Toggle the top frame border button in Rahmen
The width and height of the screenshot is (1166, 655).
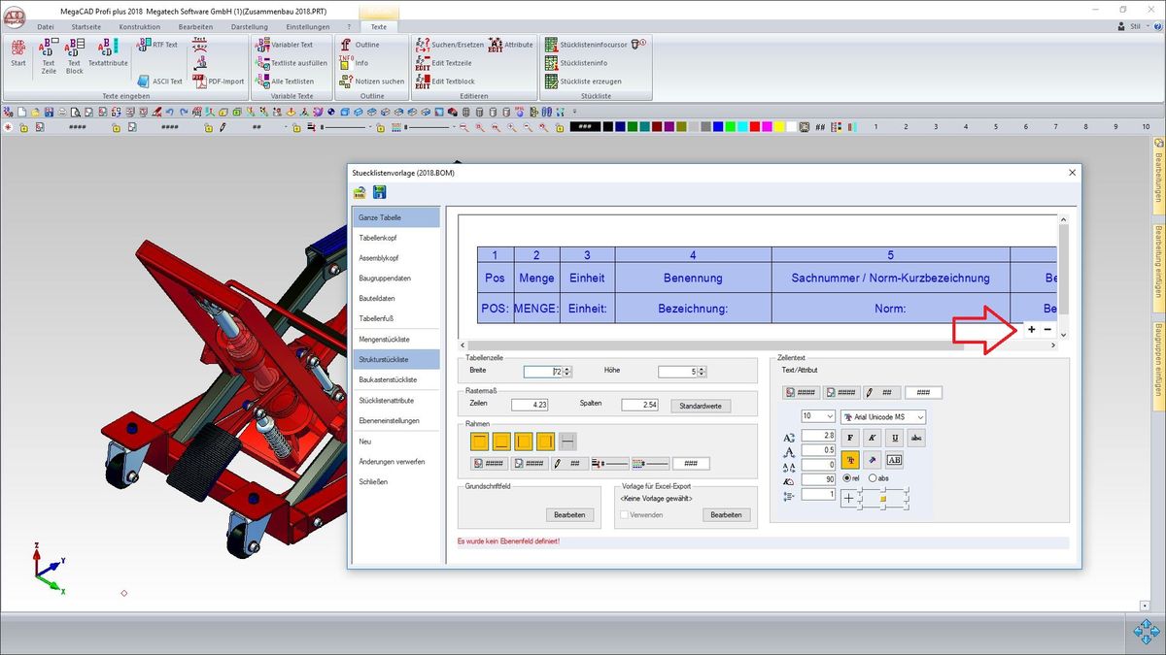(479, 442)
